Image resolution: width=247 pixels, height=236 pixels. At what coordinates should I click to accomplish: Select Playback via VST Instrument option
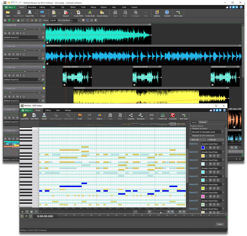[x=191, y=135]
